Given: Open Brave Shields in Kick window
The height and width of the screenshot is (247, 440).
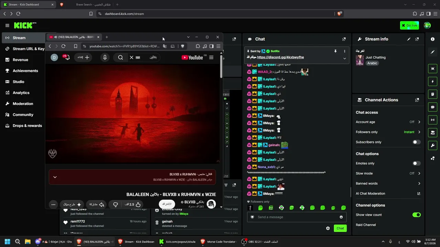Looking at the screenshot, I should tap(339, 14).
